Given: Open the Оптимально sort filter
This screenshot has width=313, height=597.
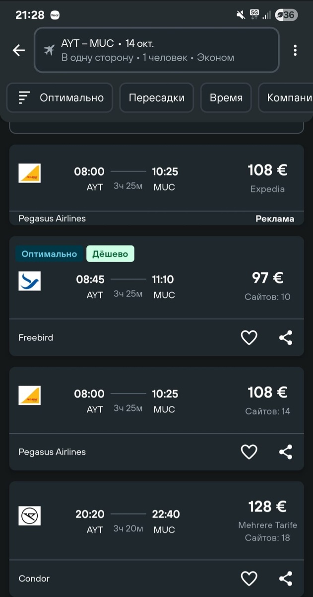Looking at the screenshot, I should tap(60, 98).
